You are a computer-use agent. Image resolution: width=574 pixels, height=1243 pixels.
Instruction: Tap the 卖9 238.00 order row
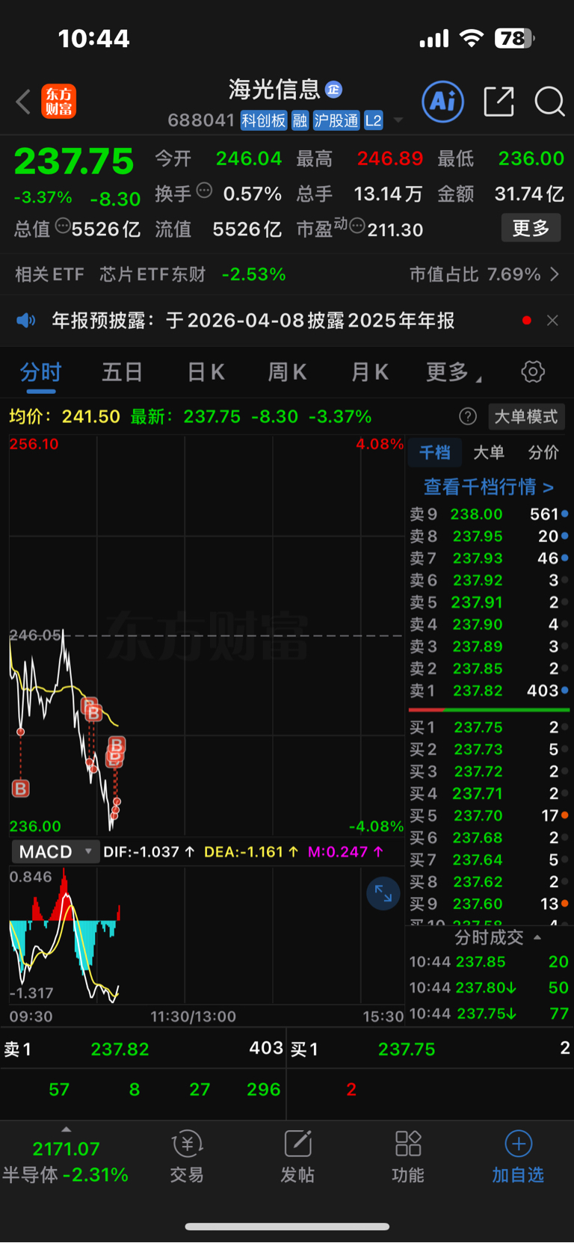(489, 514)
